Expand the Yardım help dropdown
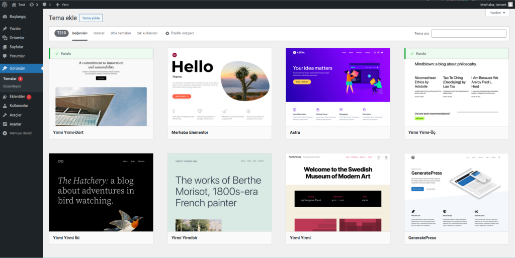This screenshot has width=515, height=258. (497, 13)
